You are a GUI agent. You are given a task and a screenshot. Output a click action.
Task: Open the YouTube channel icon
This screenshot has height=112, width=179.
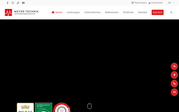(x=23, y=3)
